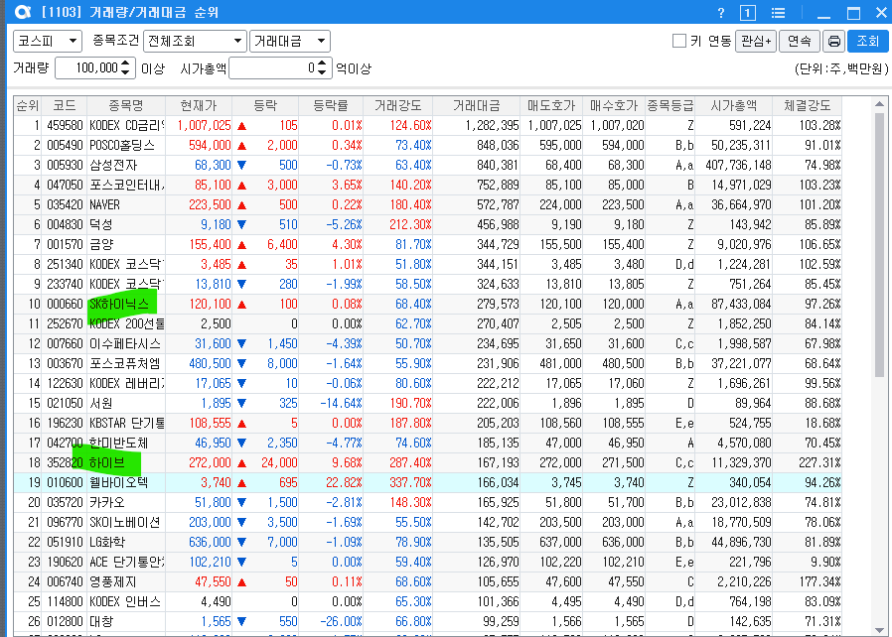This screenshot has height=637, width=892.
Task: Select the 영풍제지 stock name
Action: [112, 581]
